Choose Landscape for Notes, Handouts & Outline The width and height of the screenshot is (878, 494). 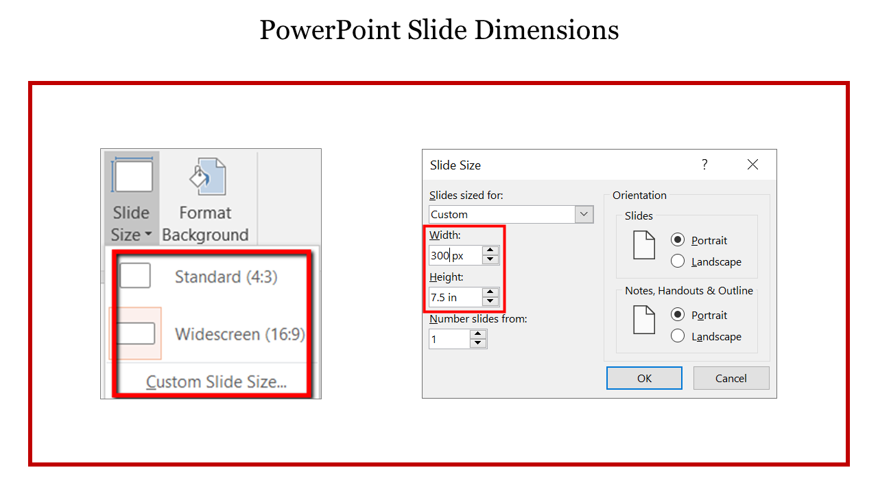pos(678,336)
